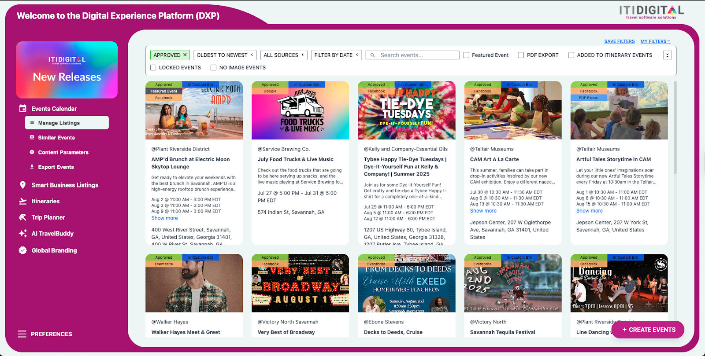Open Similar Events menu item

[56, 138]
